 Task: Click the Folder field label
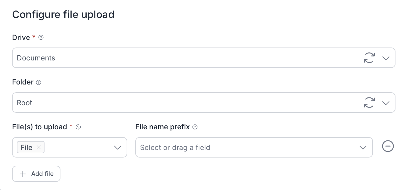23,82
